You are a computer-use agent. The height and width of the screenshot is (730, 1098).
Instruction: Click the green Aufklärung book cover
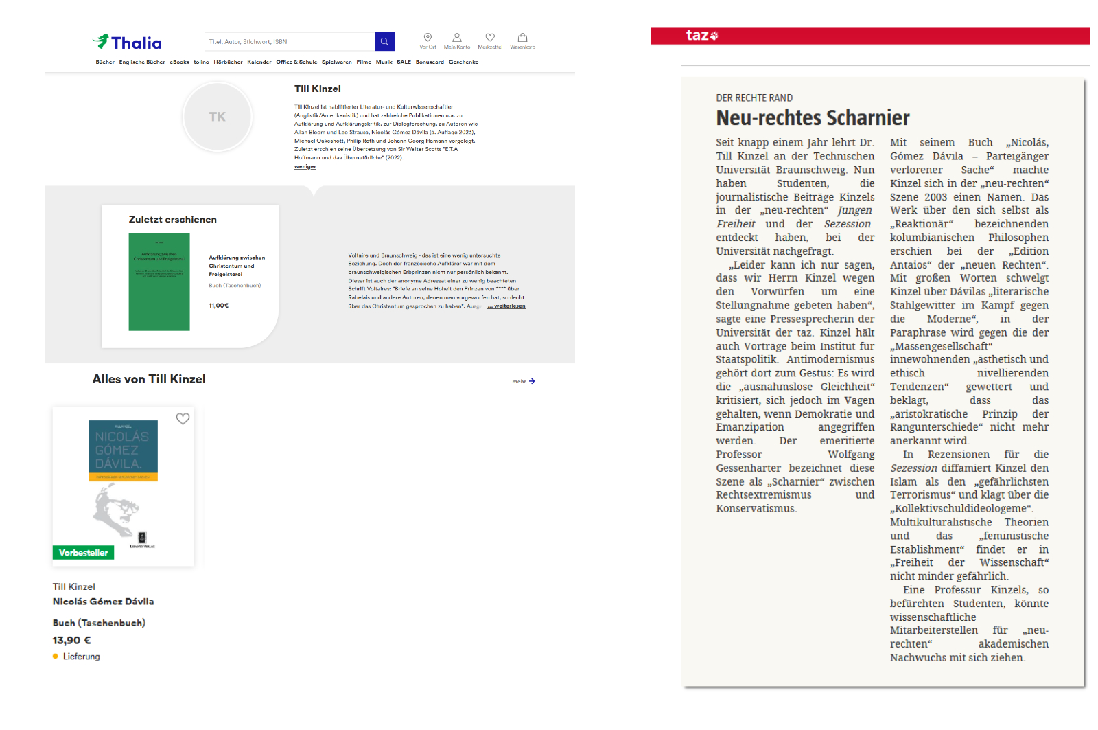pyautogui.click(x=159, y=282)
